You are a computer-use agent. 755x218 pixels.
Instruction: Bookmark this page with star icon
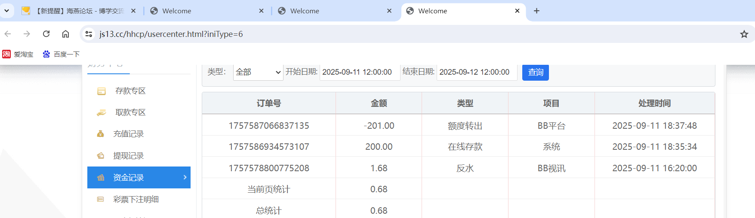click(744, 34)
